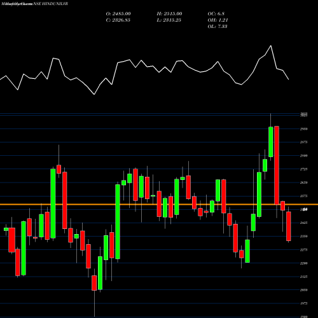Click the 2575 price axis label
The image size is (318, 318).
(304, 196)
